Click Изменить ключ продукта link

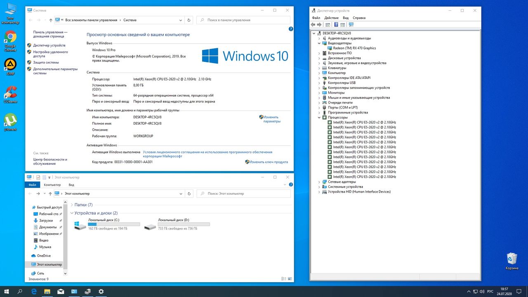coord(269,162)
